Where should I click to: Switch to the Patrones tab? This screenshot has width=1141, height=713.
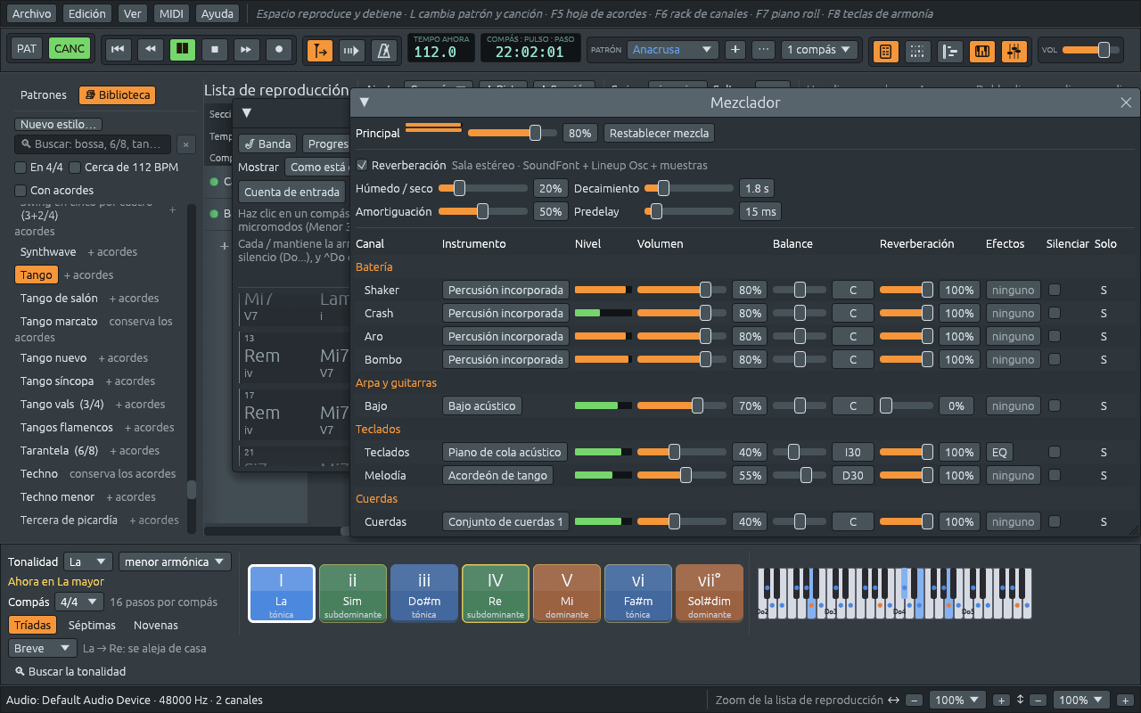click(44, 95)
